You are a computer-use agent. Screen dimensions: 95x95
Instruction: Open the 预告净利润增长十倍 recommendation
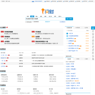click(x=41, y=41)
